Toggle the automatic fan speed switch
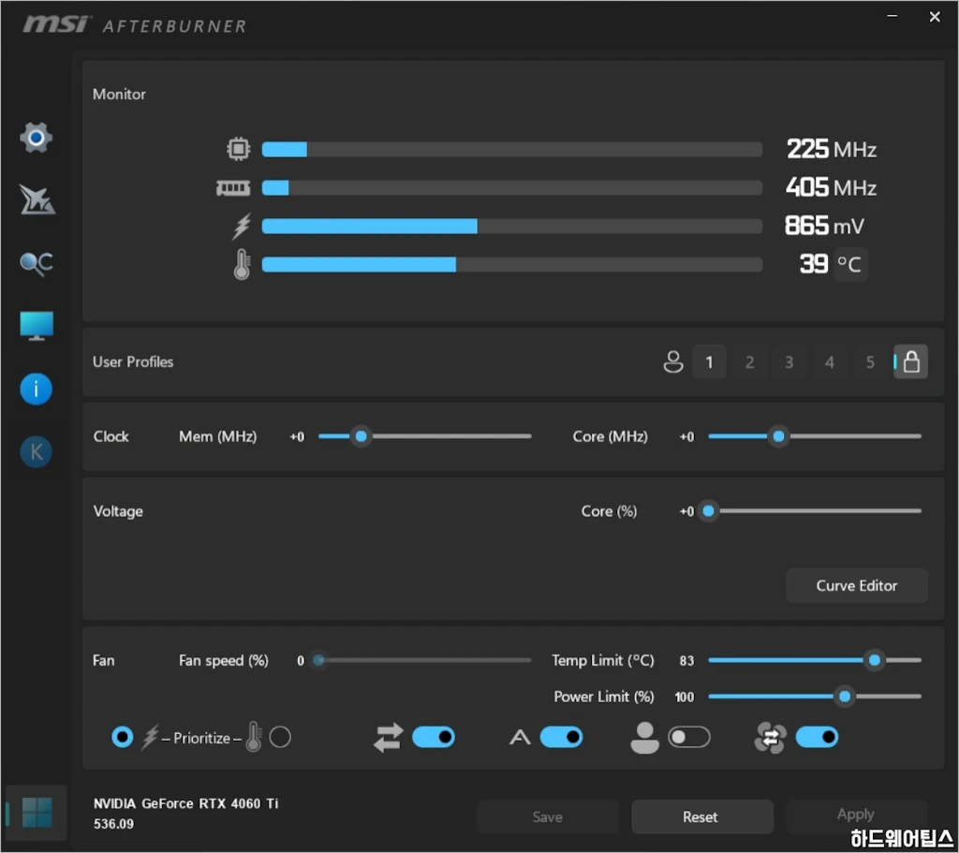 562,738
